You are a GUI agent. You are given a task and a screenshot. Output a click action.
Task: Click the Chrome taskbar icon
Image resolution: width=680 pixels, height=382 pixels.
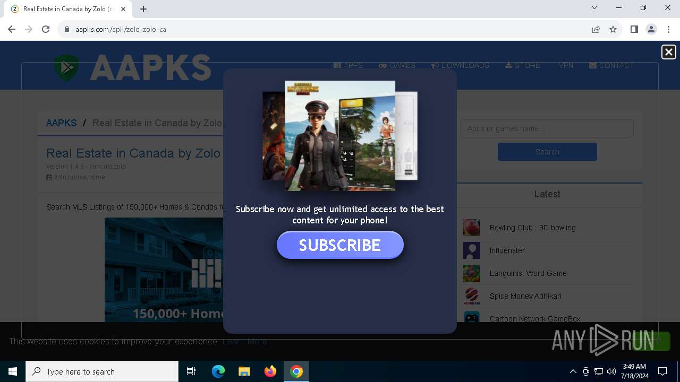click(x=296, y=371)
